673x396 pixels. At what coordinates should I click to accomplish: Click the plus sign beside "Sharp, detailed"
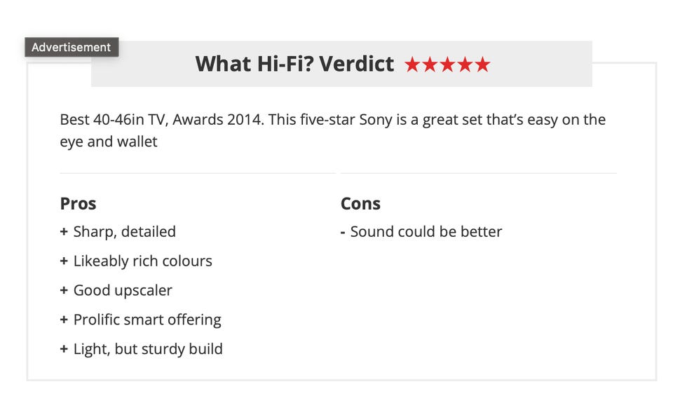click(x=64, y=232)
